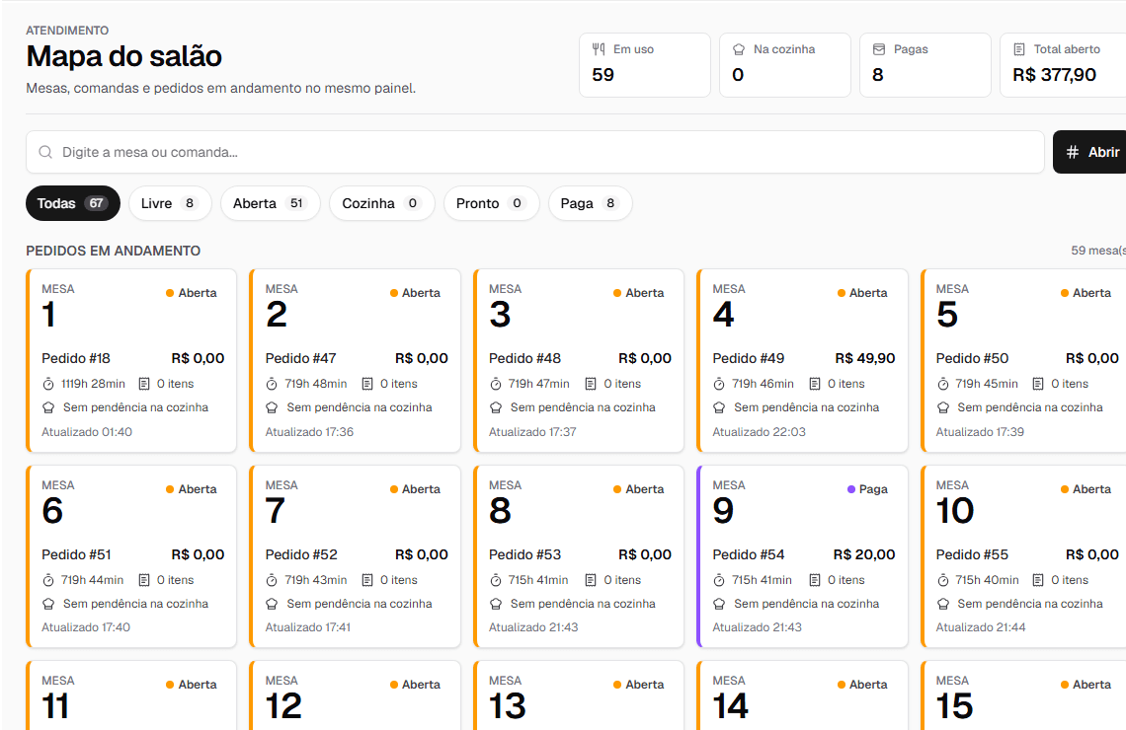Image resolution: width=1126 pixels, height=730 pixels.
Task: Filter tables by Paga status
Action: pos(590,203)
